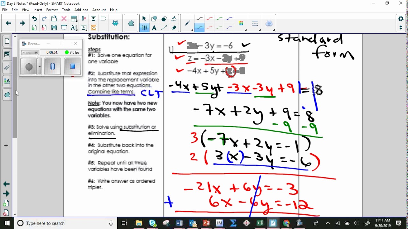Show the screen shade
The width and height of the screenshot is (408, 229).
pyautogui.click(x=64, y=28)
